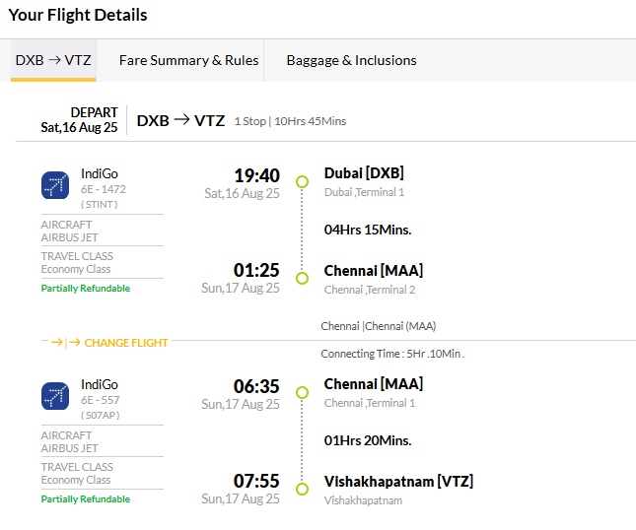Screen dimensions: 636x530
Task: Click Dubai departure circle marker
Action: [x=302, y=181]
